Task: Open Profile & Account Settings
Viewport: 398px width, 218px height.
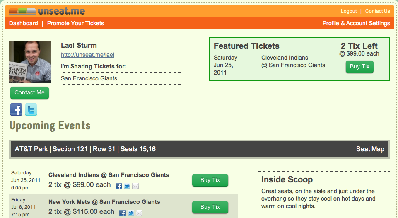Action: [356, 23]
